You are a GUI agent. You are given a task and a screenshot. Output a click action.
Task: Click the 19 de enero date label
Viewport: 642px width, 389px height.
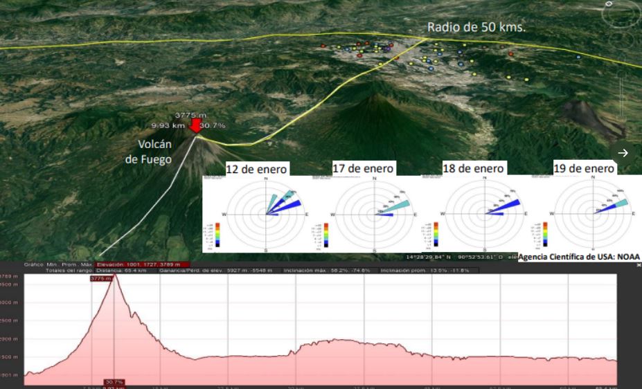[584, 168]
